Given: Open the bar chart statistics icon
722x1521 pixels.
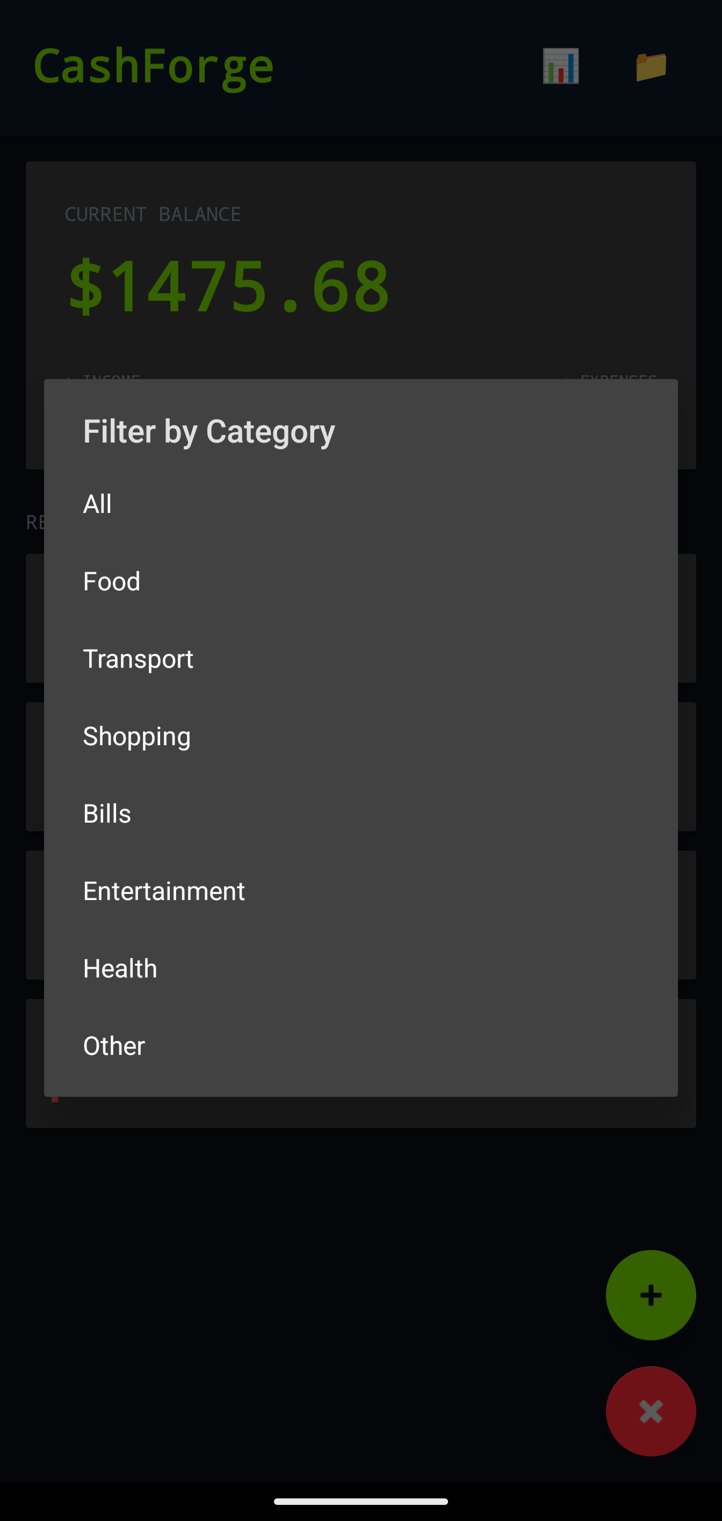Looking at the screenshot, I should [560, 66].
